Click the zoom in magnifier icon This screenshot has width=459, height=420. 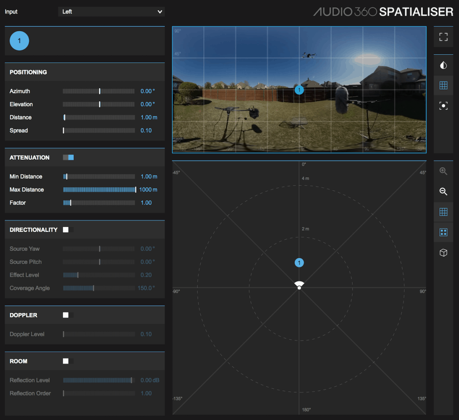click(x=443, y=171)
